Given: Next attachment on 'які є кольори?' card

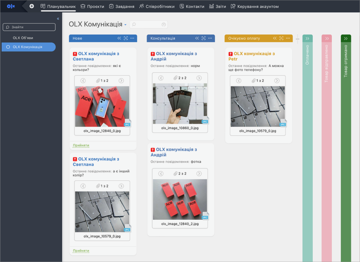Looking at the screenshot, I should [x=121, y=81].
